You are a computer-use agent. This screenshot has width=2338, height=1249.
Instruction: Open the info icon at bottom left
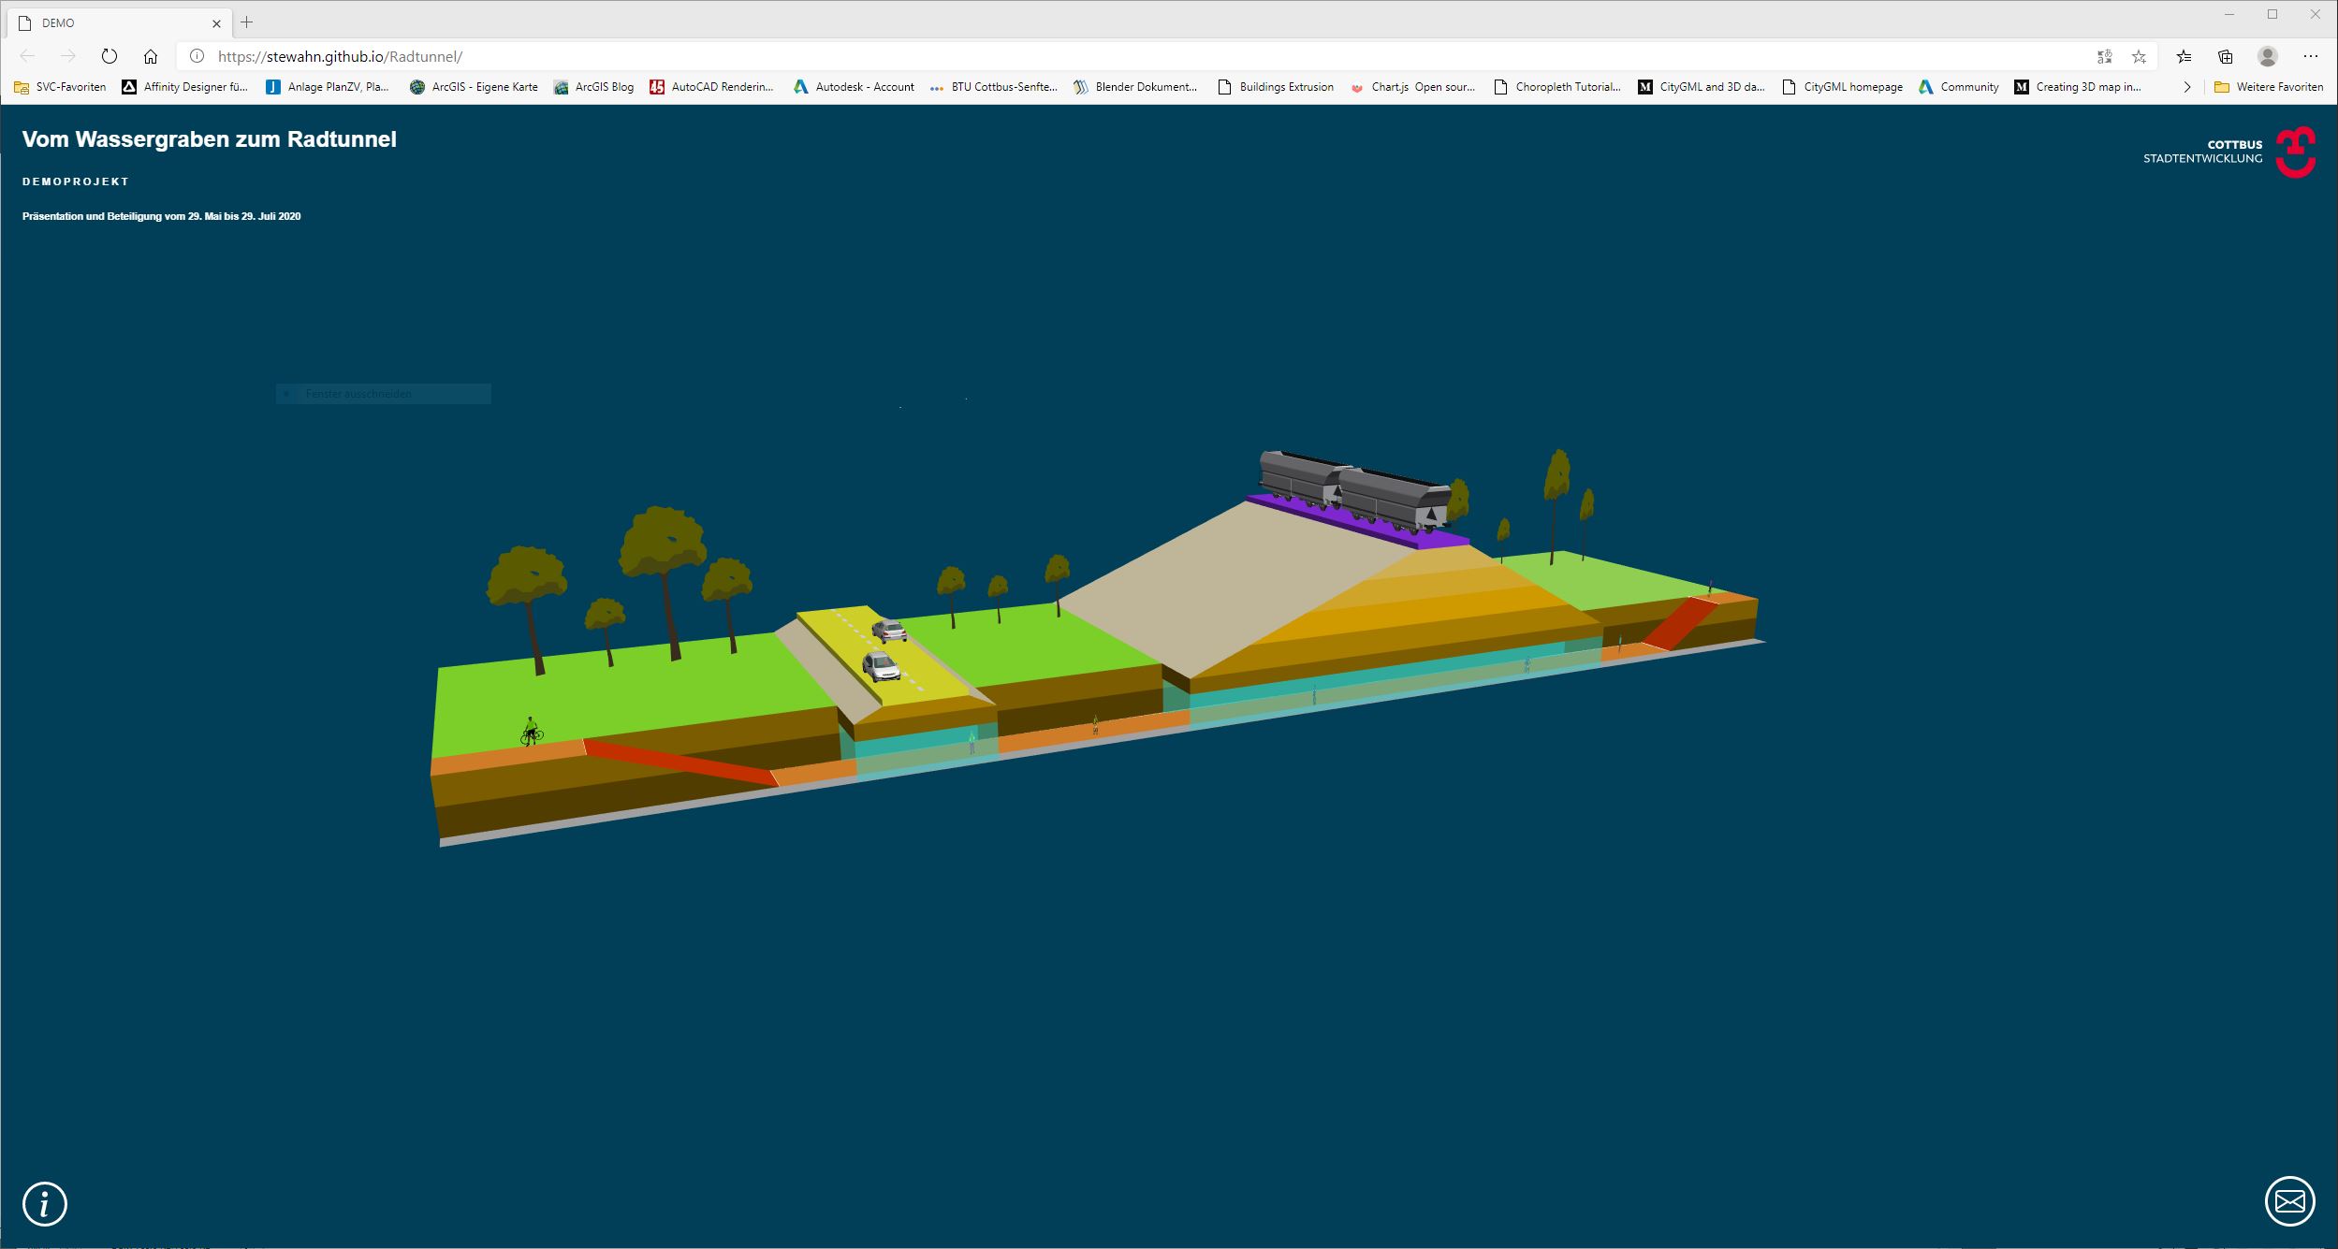[45, 1203]
